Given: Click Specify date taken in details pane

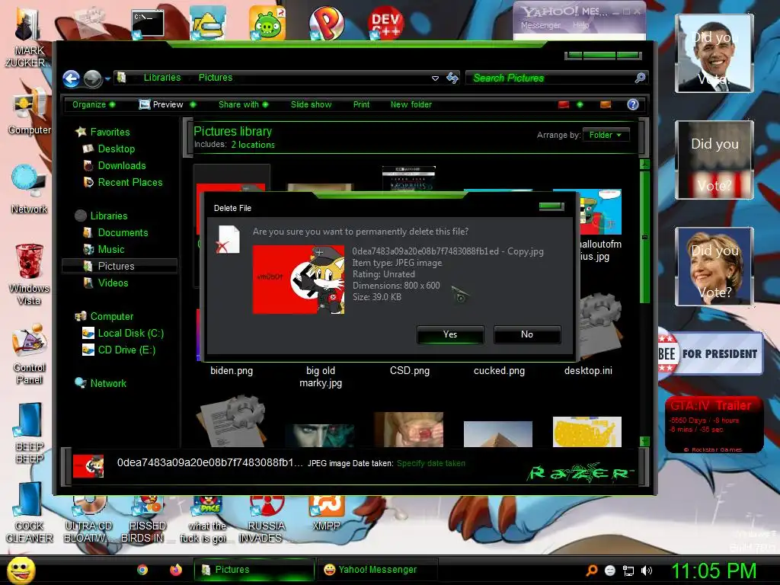Looking at the screenshot, I should [431, 463].
